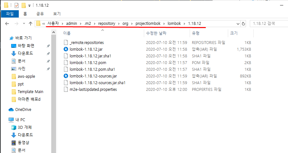
Task: Select lombok-1.18.12-sources.jar.sha1 file
Action: 97,83
